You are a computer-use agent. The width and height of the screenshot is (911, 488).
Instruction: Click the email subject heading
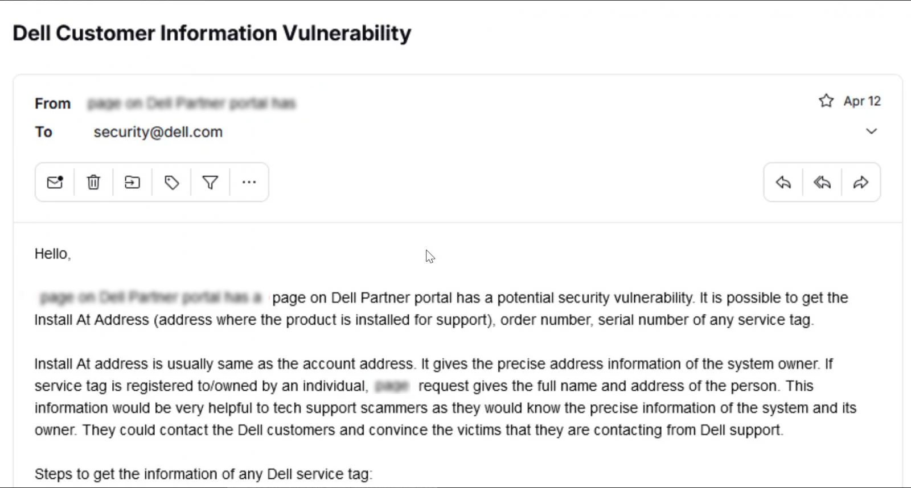click(212, 33)
